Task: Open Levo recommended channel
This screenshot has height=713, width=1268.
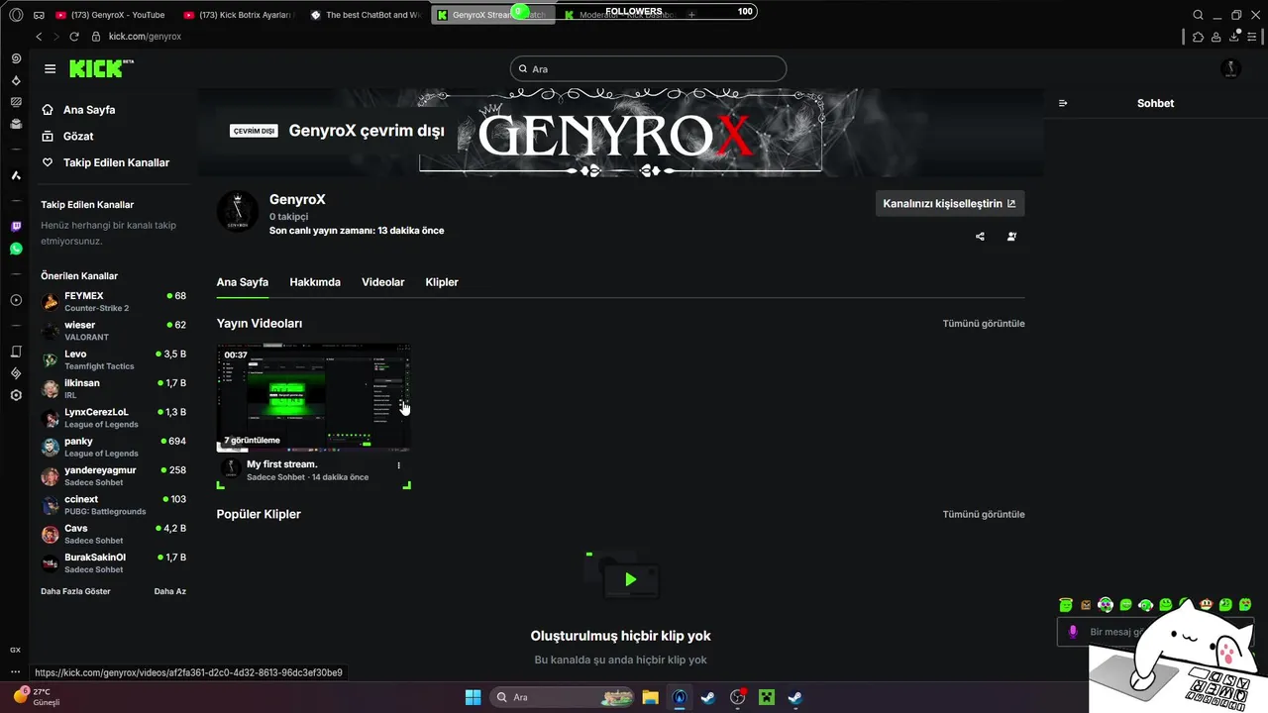Action: (113, 359)
